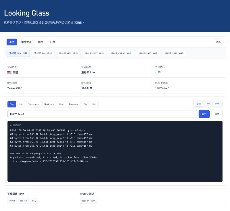230x211 pixels.
Task: Click the icmp_seq=2 ping output line
Action: click(51, 138)
